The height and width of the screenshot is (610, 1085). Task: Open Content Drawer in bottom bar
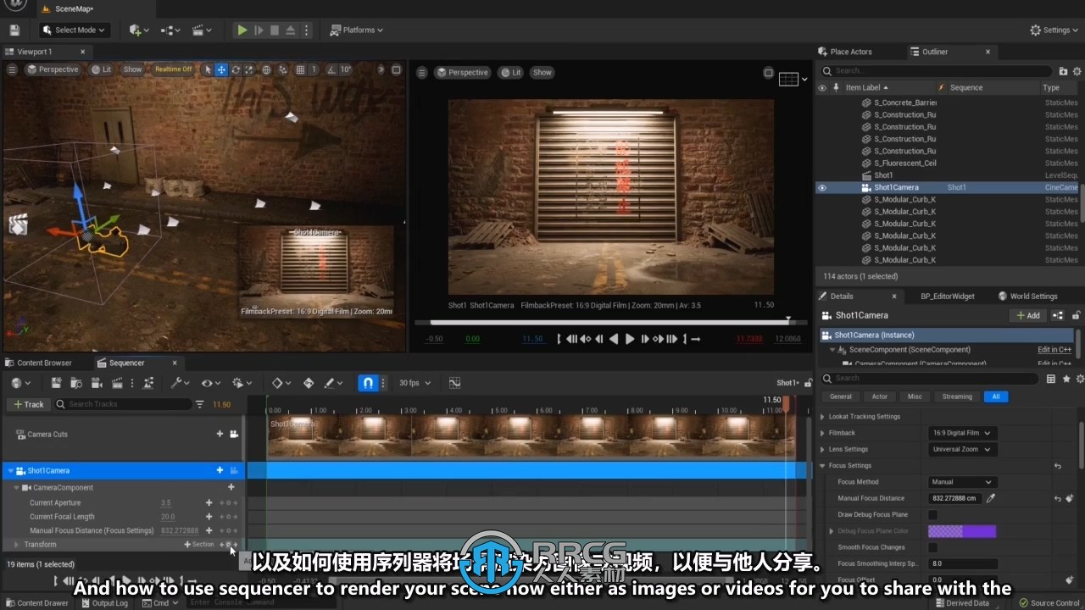pyautogui.click(x=36, y=603)
